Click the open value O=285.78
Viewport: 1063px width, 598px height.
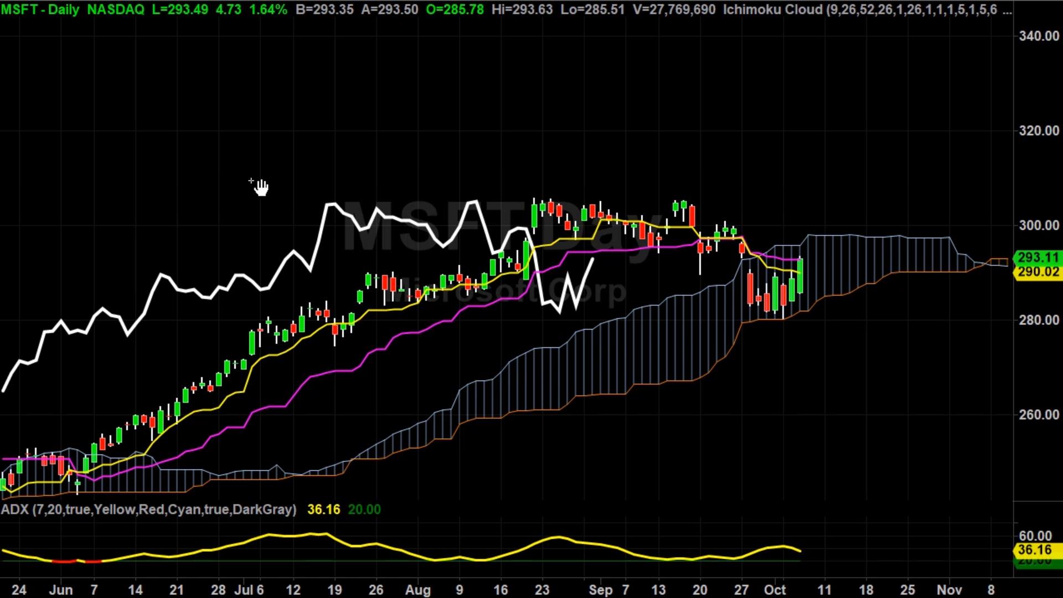click(x=455, y=9)
